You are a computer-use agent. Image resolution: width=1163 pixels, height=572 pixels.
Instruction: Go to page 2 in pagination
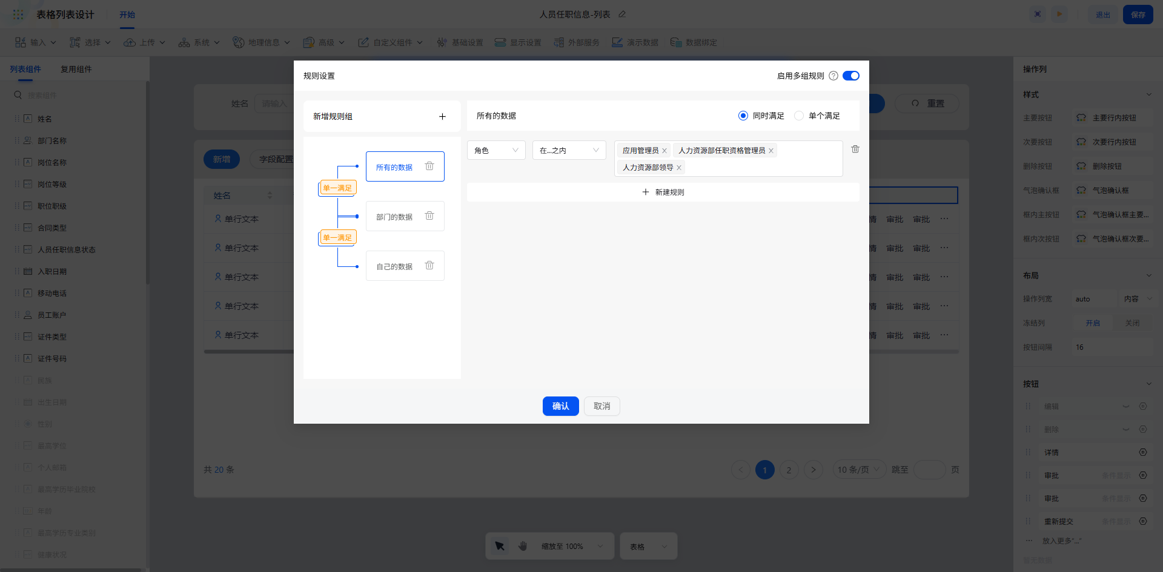click(x=789, y=470)
